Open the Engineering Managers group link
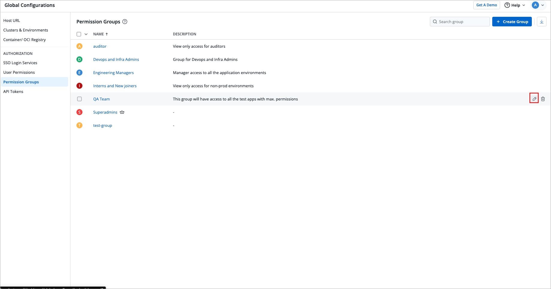551x289 pixels. click(x=113, y=73)
